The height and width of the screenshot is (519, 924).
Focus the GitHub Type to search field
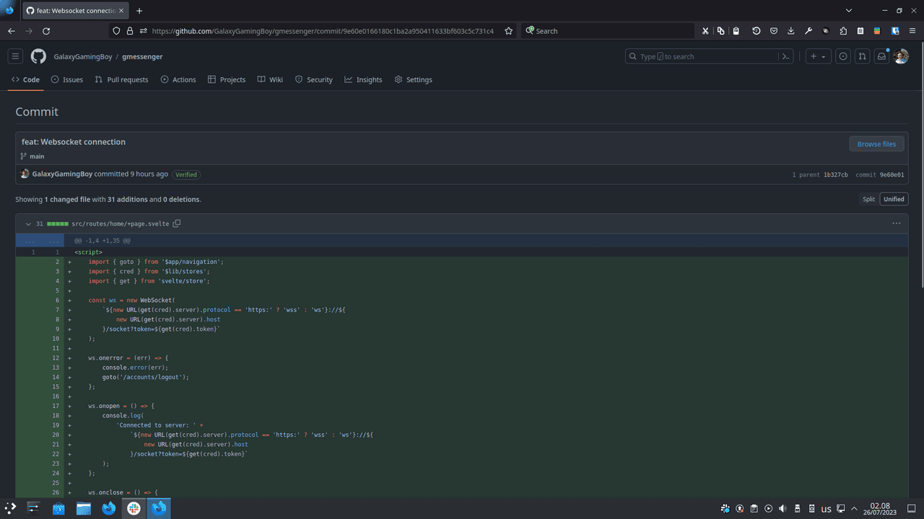pos(700,56)
